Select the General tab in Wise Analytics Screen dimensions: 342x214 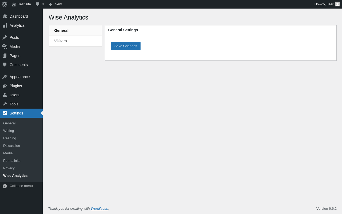pyautogui.click(x=61, y=30)
